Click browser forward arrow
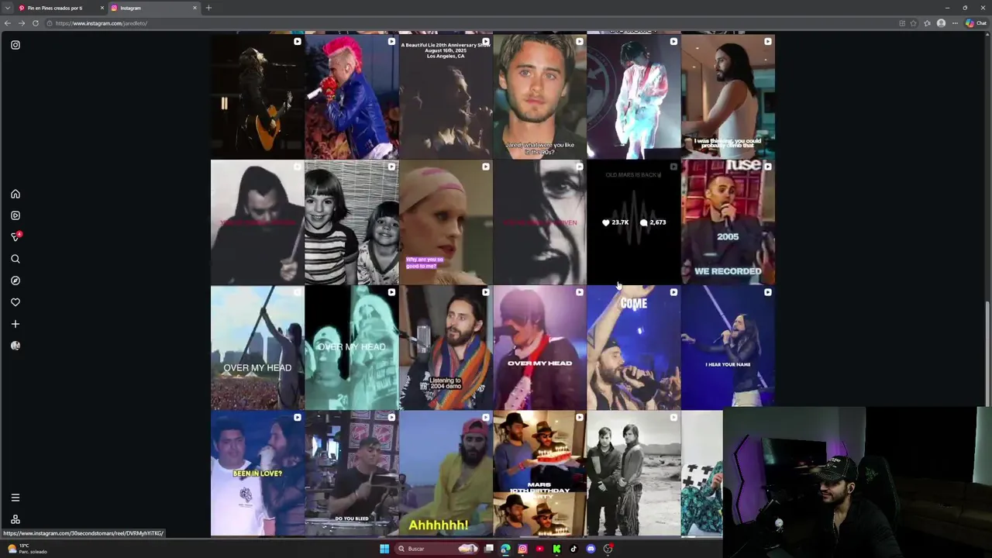The image size is (992, 558). click(x=22, y=23)
